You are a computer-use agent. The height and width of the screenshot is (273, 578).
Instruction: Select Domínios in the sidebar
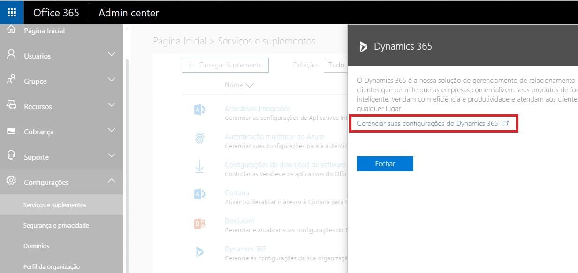coord(36,246)
